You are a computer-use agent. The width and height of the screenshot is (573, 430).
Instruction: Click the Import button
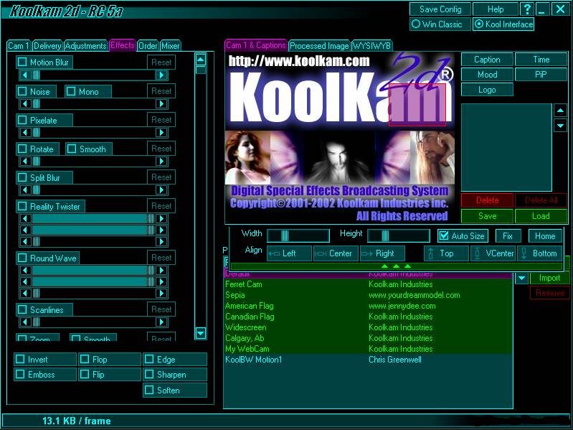pyautogui.click(x=549, y=278)
